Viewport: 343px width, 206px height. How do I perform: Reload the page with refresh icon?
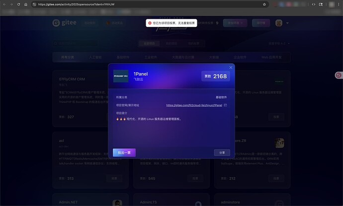(x=19, y=4)
